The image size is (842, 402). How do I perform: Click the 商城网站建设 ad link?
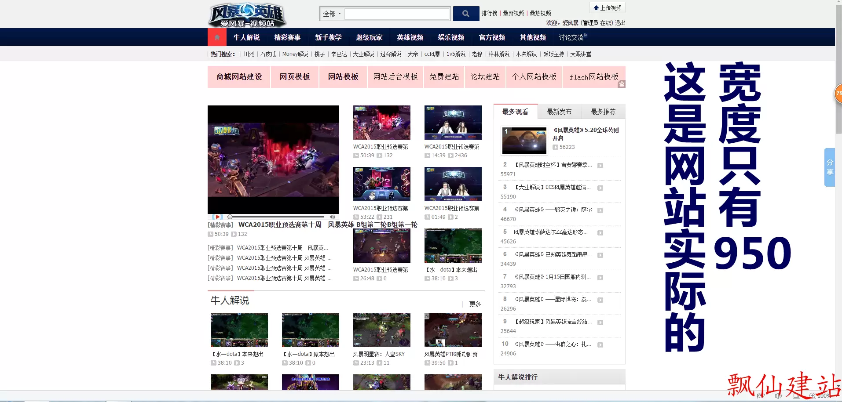pos(239,77)
